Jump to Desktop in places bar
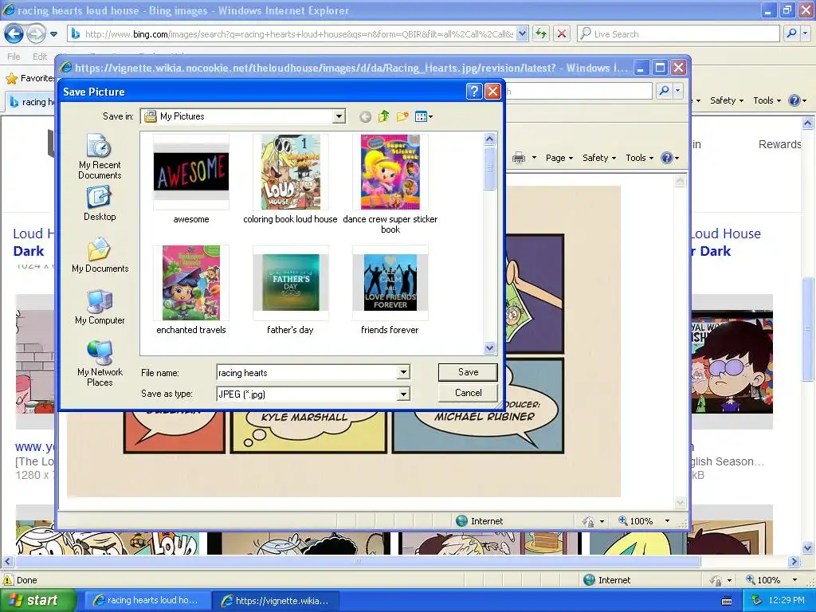Screen dimensions: 816x612 click(100, 203)
